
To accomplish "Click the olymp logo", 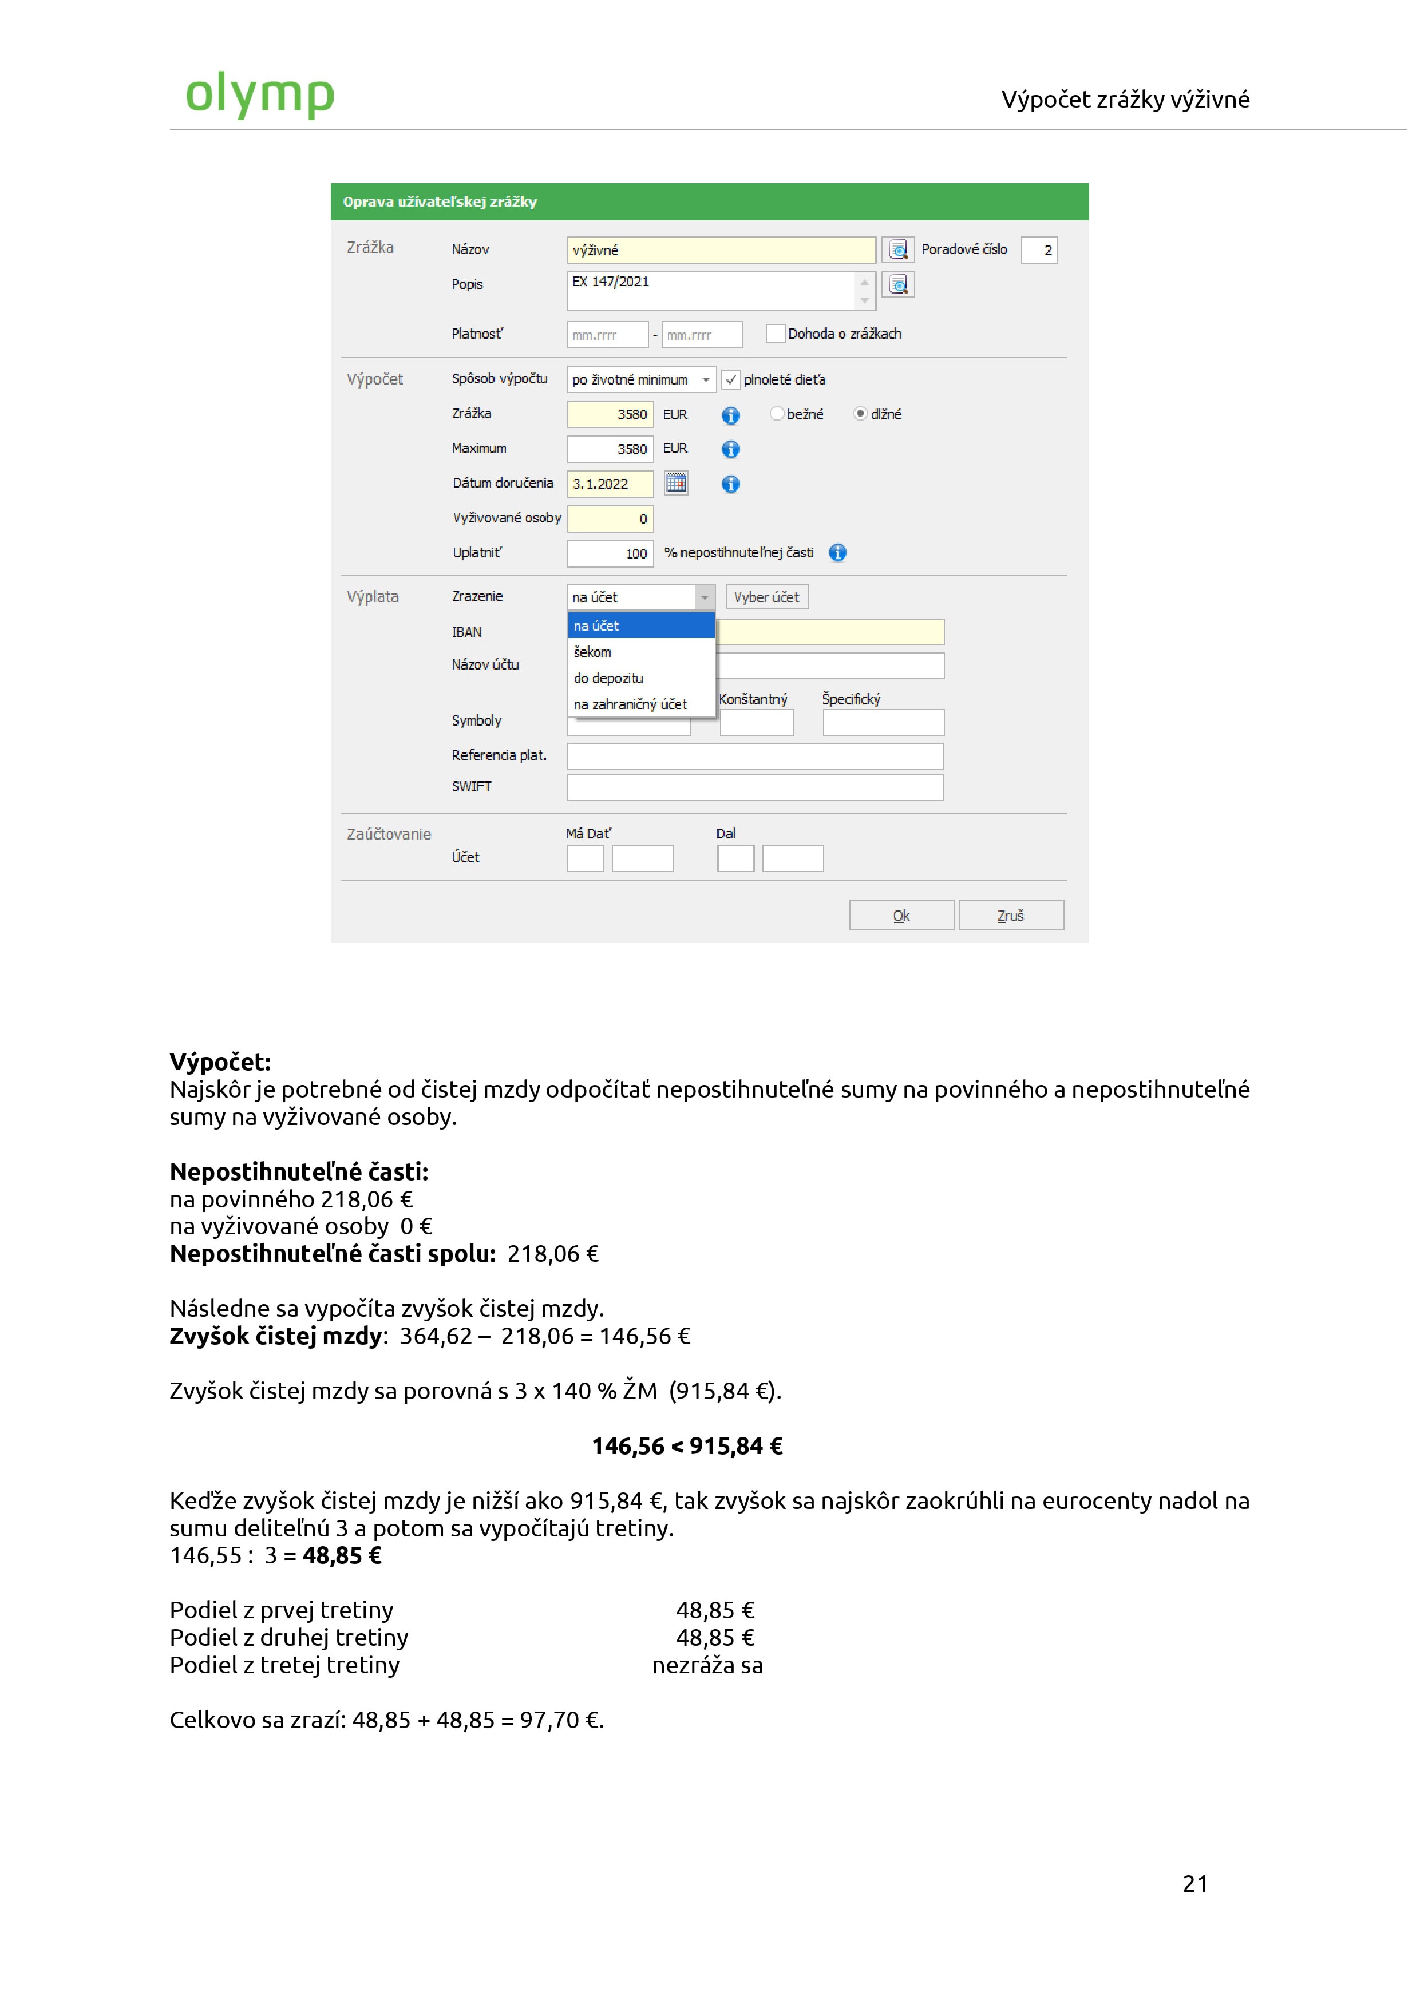I will (x=260, y=94).
